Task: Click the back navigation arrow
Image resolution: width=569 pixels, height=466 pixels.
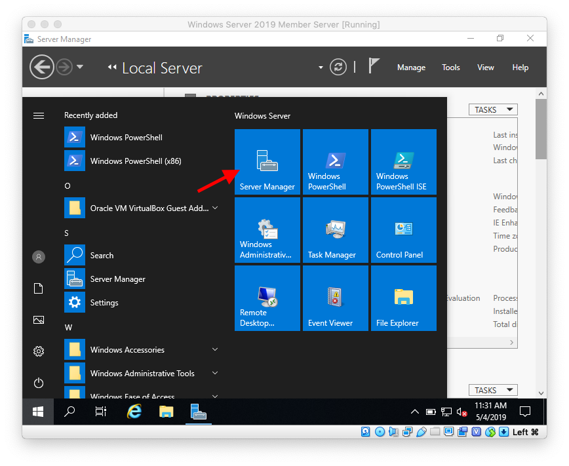Action: pos(41,68)
